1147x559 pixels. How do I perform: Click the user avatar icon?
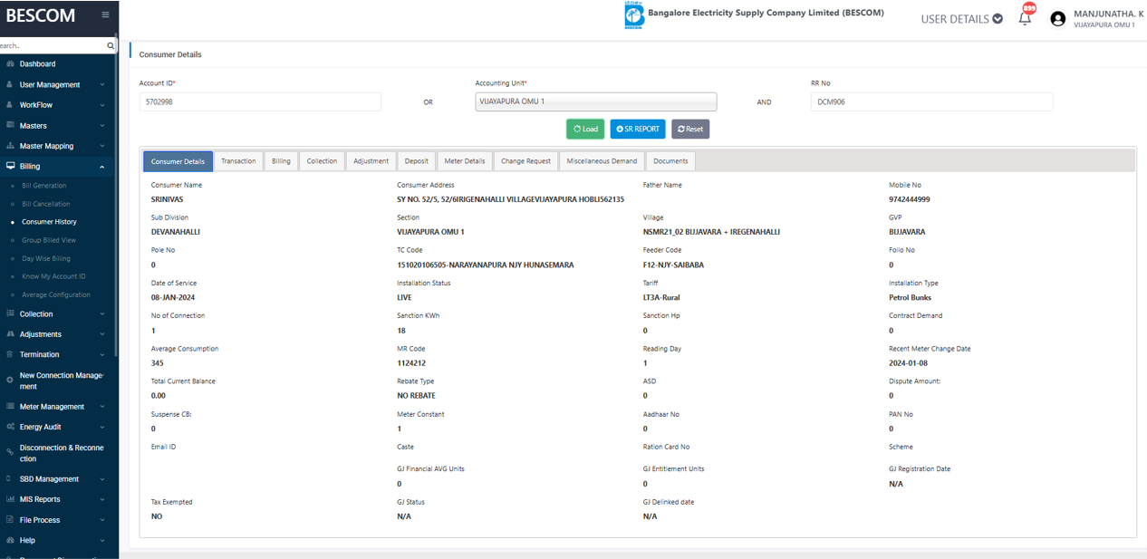coord(1057,19)
